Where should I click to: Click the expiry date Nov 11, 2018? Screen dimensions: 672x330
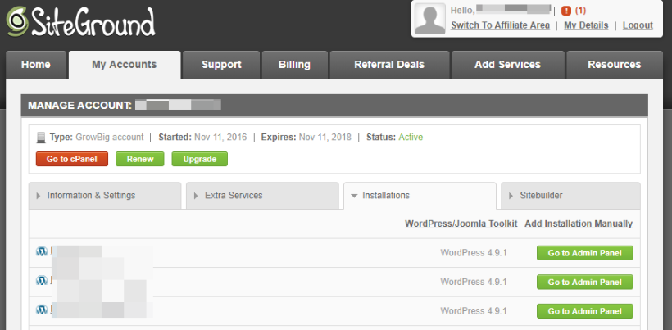click(325, 138)
